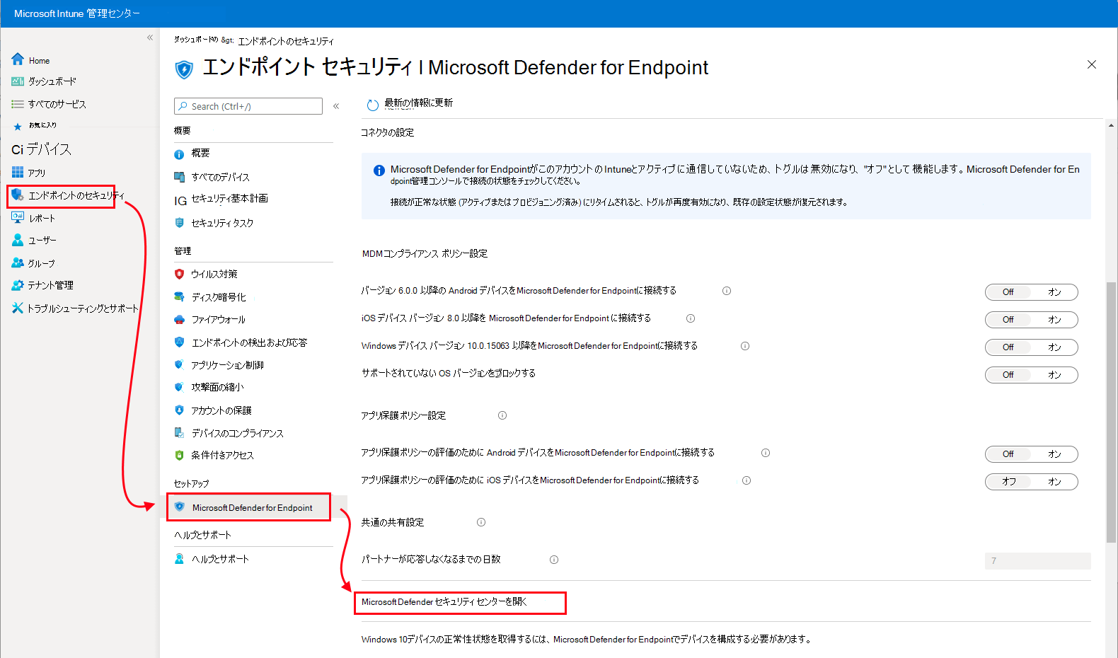Screen dimensions: 1118x658
Task: Click the 概要 info icon
Action: click(x=179, y=154)
